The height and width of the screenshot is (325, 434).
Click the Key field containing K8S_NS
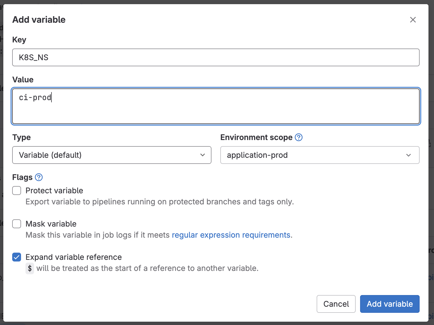pyautogui.click(x=216, y=57)
